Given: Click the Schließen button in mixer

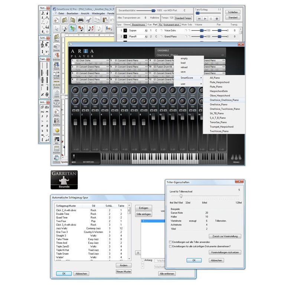Looking at the screenshot, I should tap(233, 12).
